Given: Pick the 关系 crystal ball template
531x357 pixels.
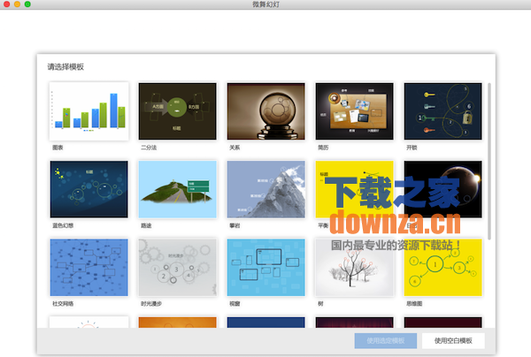Looking at the screenshot, I should point(265,110).
